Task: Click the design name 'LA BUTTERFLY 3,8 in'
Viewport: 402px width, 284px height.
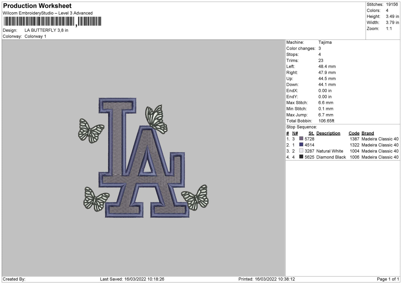Action: pos(46,30)
